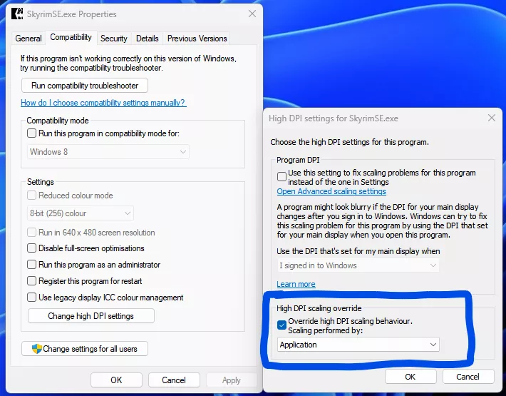Cancel the Properties window
The height and width of the screenshot is (396, 506).
(x=174, y=380)
